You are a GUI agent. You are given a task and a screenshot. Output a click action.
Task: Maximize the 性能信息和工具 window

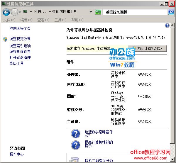[166, 4]
